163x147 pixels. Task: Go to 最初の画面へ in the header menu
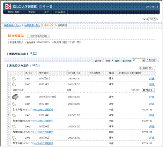(14, 12)
